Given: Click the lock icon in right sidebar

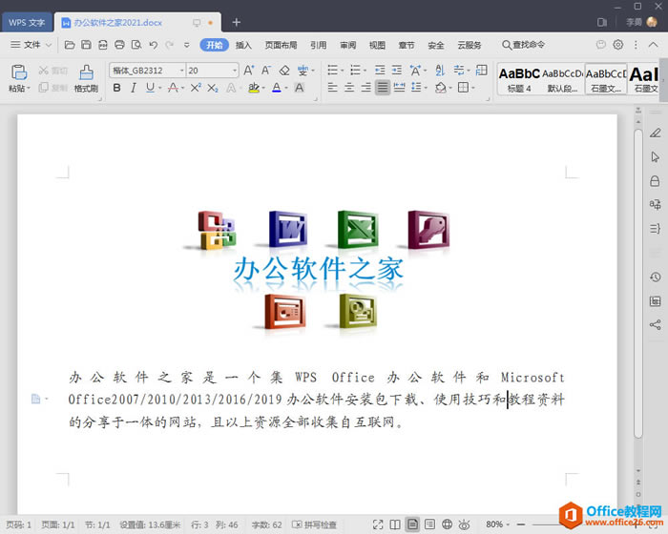Looking at the screenshot, I should (656, 181).
